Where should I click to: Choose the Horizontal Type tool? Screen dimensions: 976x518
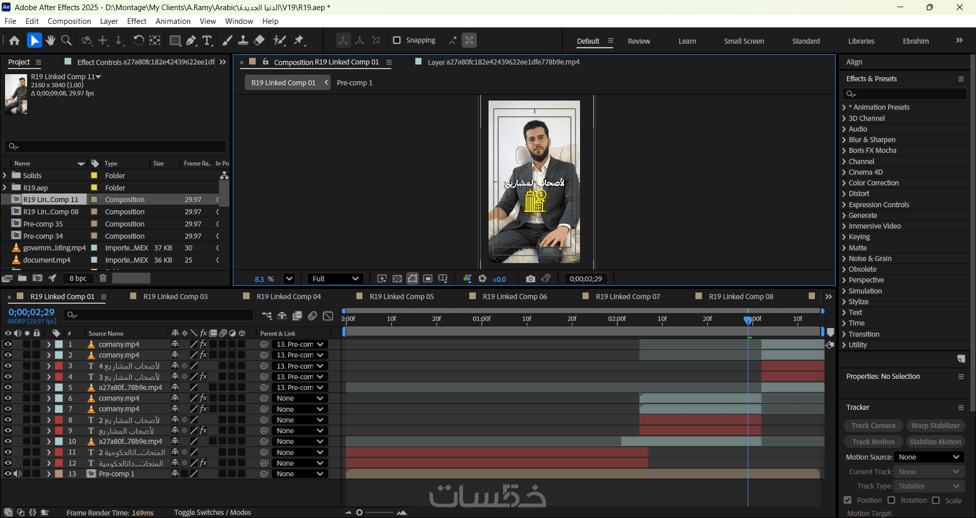(x=207, y=41)
